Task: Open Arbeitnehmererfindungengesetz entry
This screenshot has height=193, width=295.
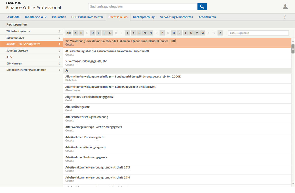Action: 177,149
